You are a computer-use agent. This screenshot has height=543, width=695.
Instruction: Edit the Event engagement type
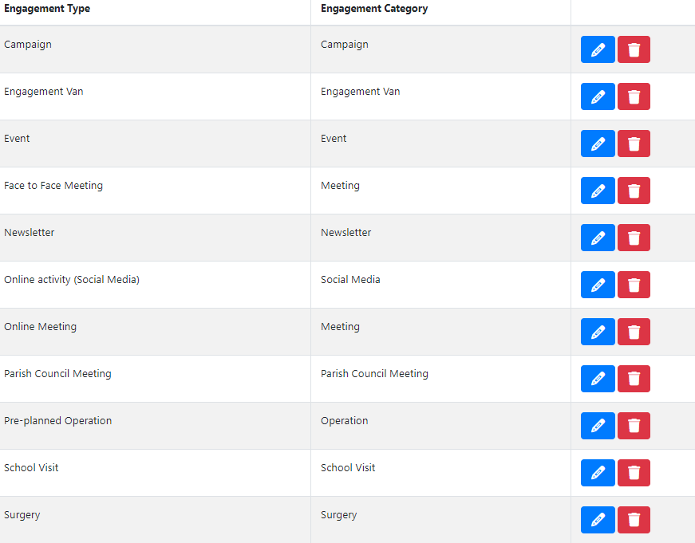(x=598, y=144)
